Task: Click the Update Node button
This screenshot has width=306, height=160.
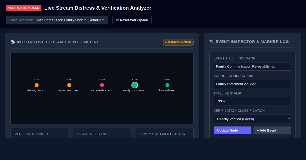Action: click(233, 130)
